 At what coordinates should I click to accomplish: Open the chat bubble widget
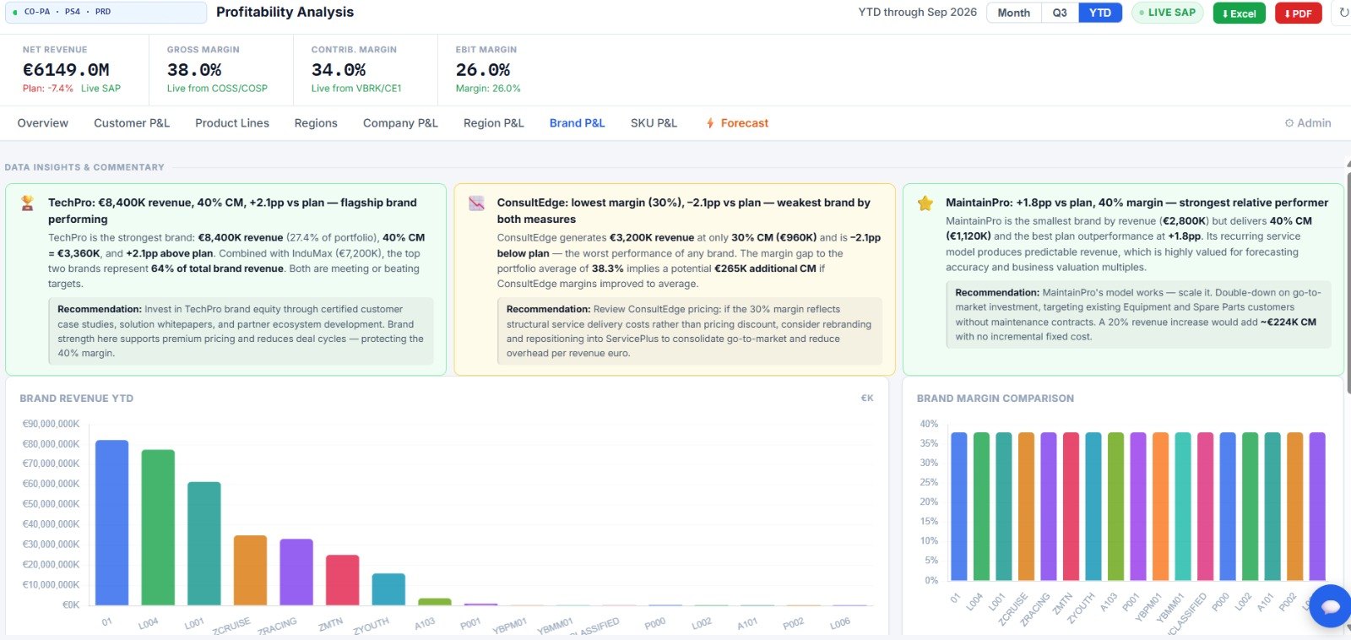(x=1330, y=606)
